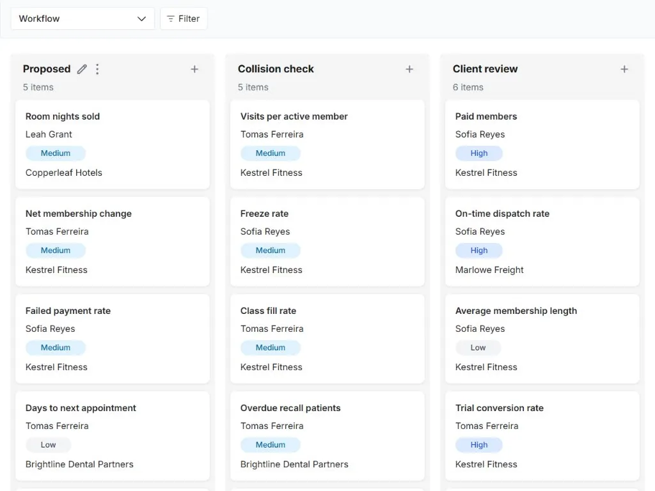Click High badge on Paid members card
This screenshot has height=491, width=655.
pyautogui.click(x=478, y=153)
